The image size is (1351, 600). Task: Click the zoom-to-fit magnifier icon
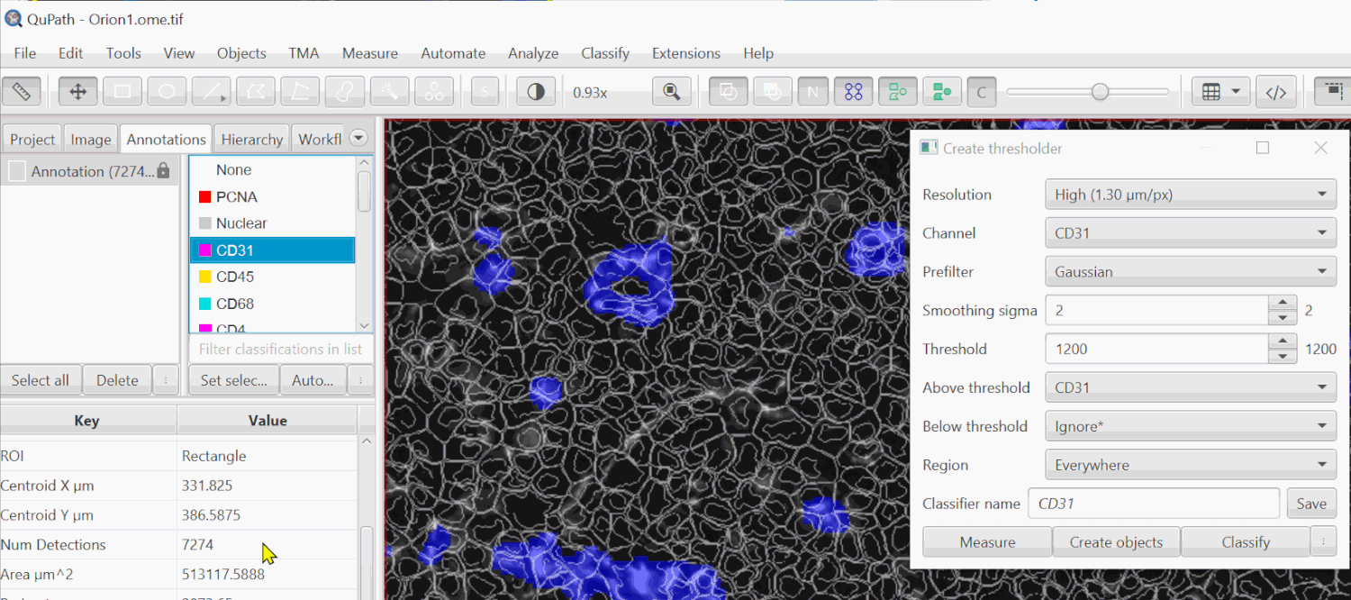point(671,92)
